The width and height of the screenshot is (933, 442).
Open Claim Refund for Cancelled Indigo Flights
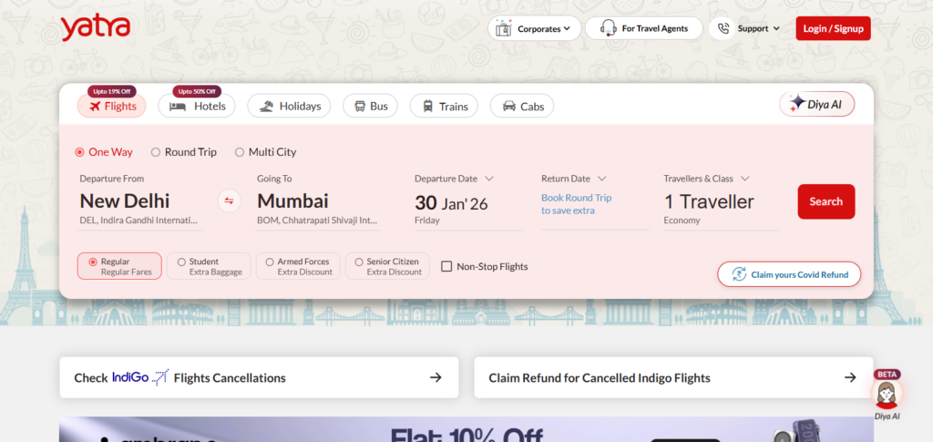point(673,377)
